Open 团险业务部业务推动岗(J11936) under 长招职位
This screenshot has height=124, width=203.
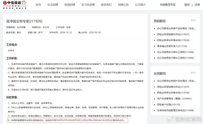[x=173, y=93]
